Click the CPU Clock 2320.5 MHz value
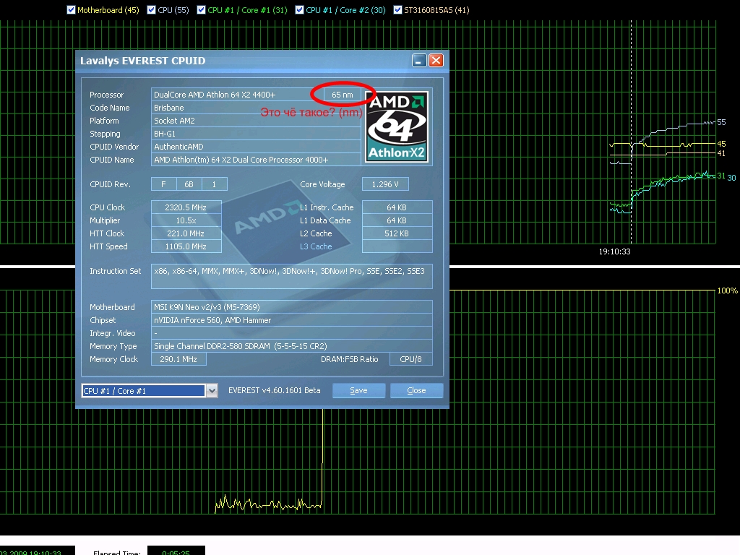 pos(186,207)
